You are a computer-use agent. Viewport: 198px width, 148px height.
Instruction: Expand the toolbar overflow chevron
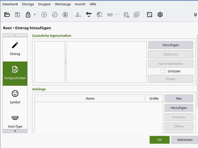[x=195, y=15]
